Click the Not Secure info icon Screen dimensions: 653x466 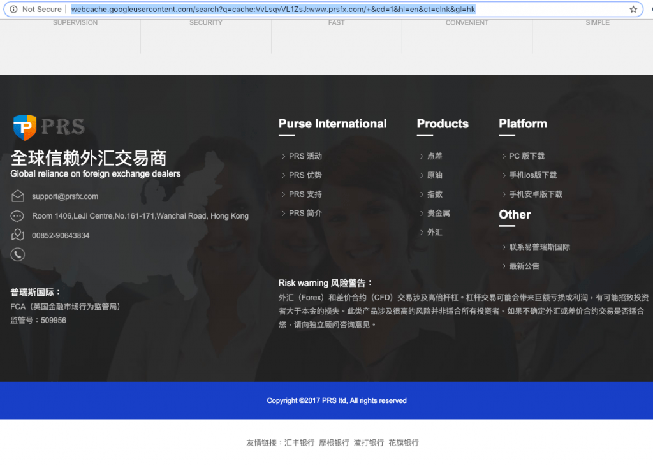[x=13, y=10]
